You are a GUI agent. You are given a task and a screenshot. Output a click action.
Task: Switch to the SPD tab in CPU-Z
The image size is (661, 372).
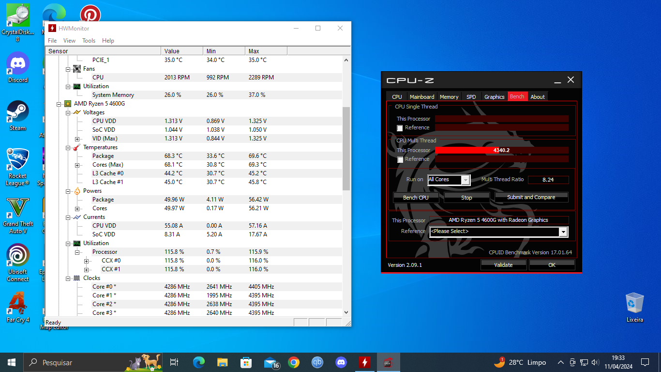tap(471, 97)
